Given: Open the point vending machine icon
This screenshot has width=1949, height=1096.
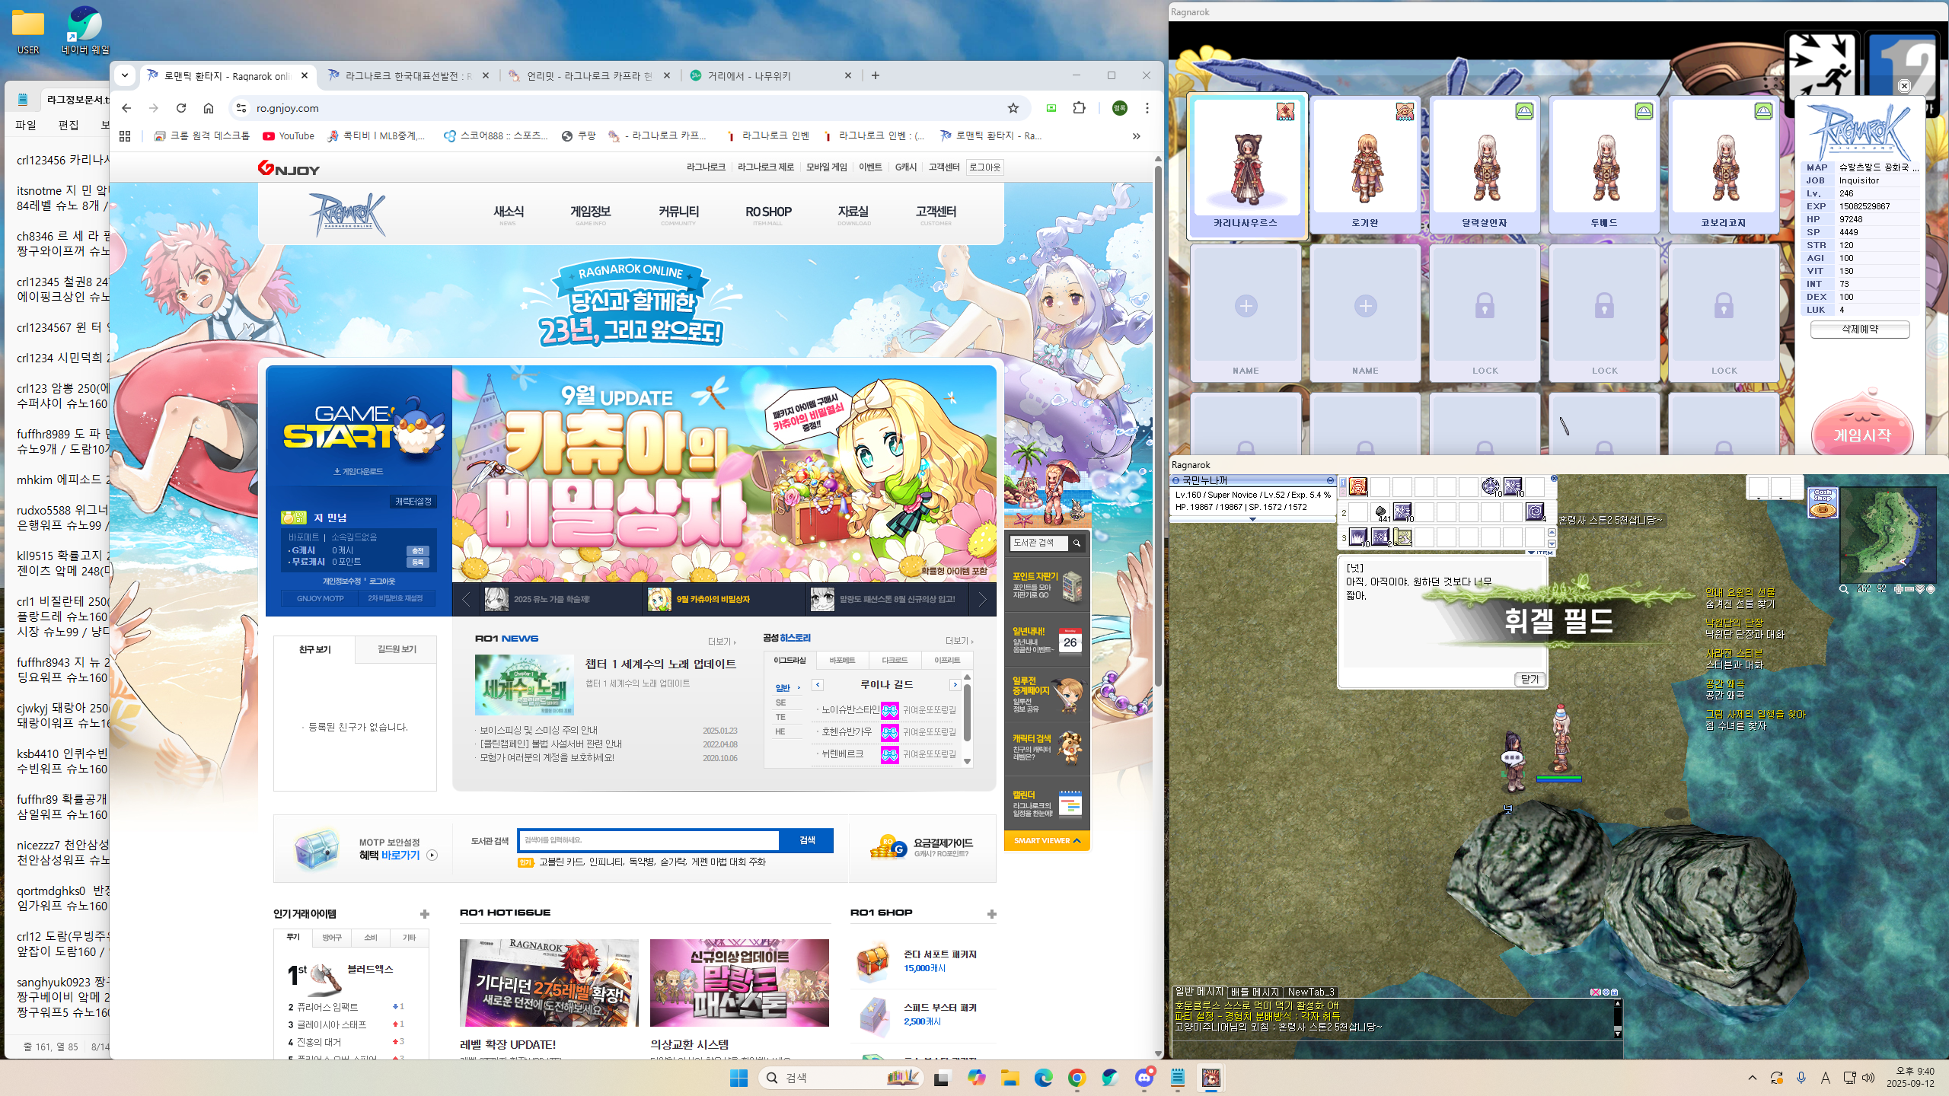Looking at the screenshot, I should click(1072, 586).
